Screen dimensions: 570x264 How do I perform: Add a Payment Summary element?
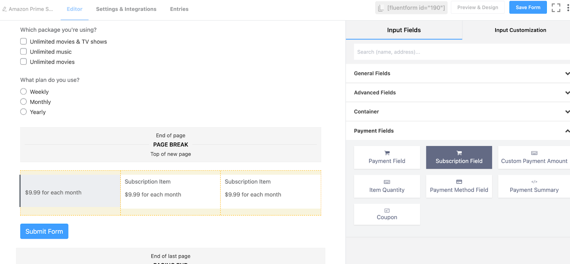534,186
